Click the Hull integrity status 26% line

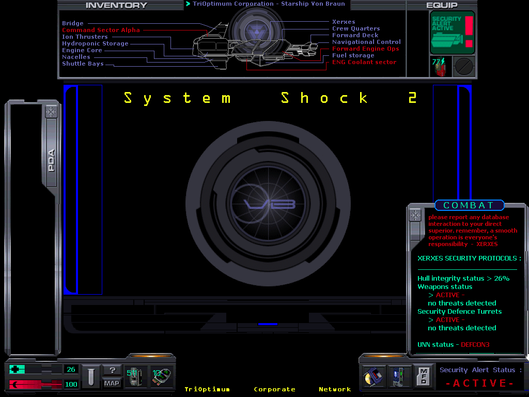pos(463,279)
